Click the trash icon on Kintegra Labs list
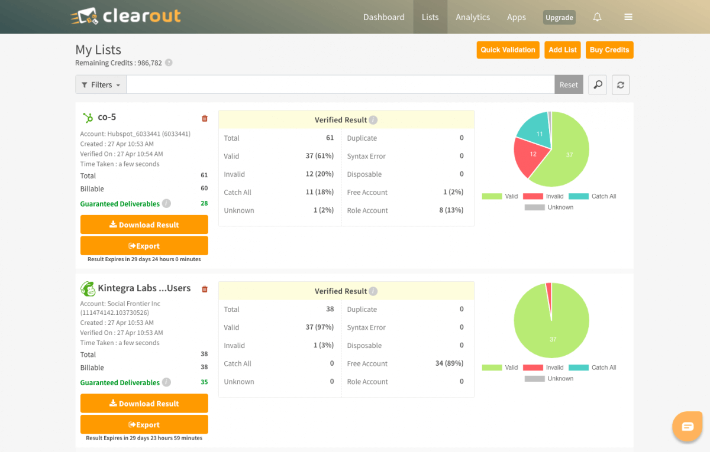The image size is (710, 452). [204, 289]
